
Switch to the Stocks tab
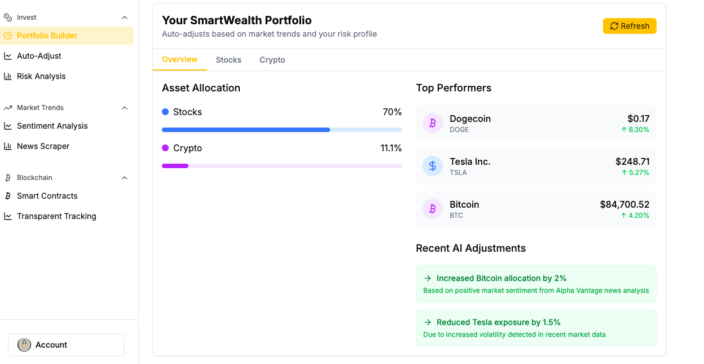click(228, 60)
